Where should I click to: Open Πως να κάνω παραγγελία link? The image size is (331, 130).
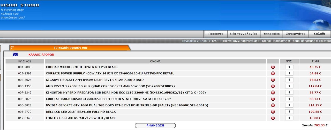click(239, 41)
